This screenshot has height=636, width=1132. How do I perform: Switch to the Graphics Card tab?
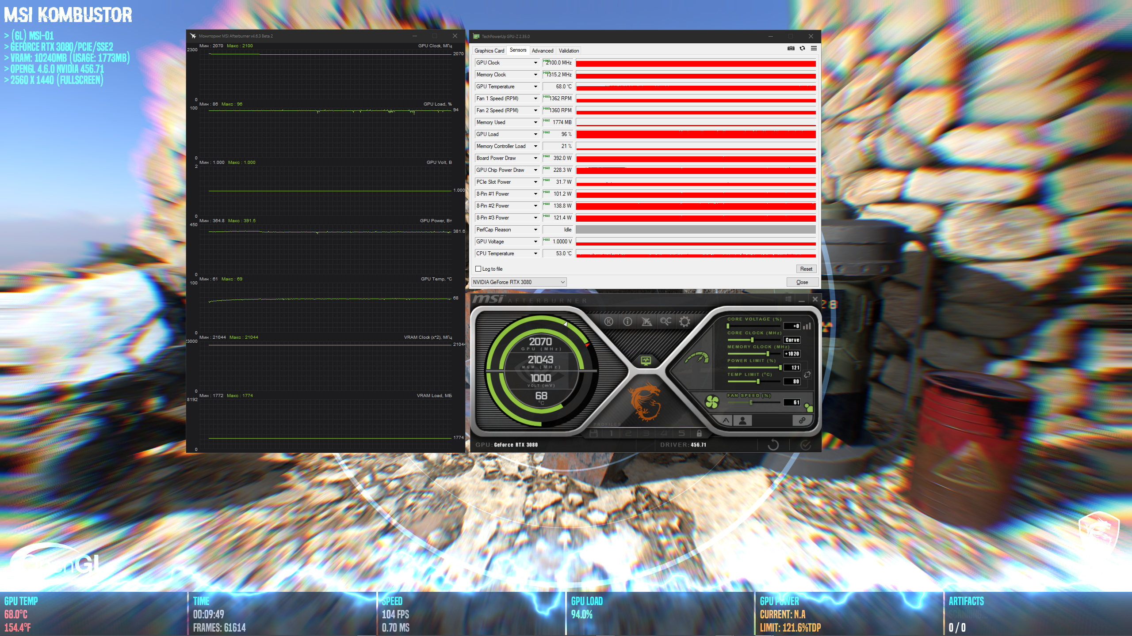pos(489,51)
